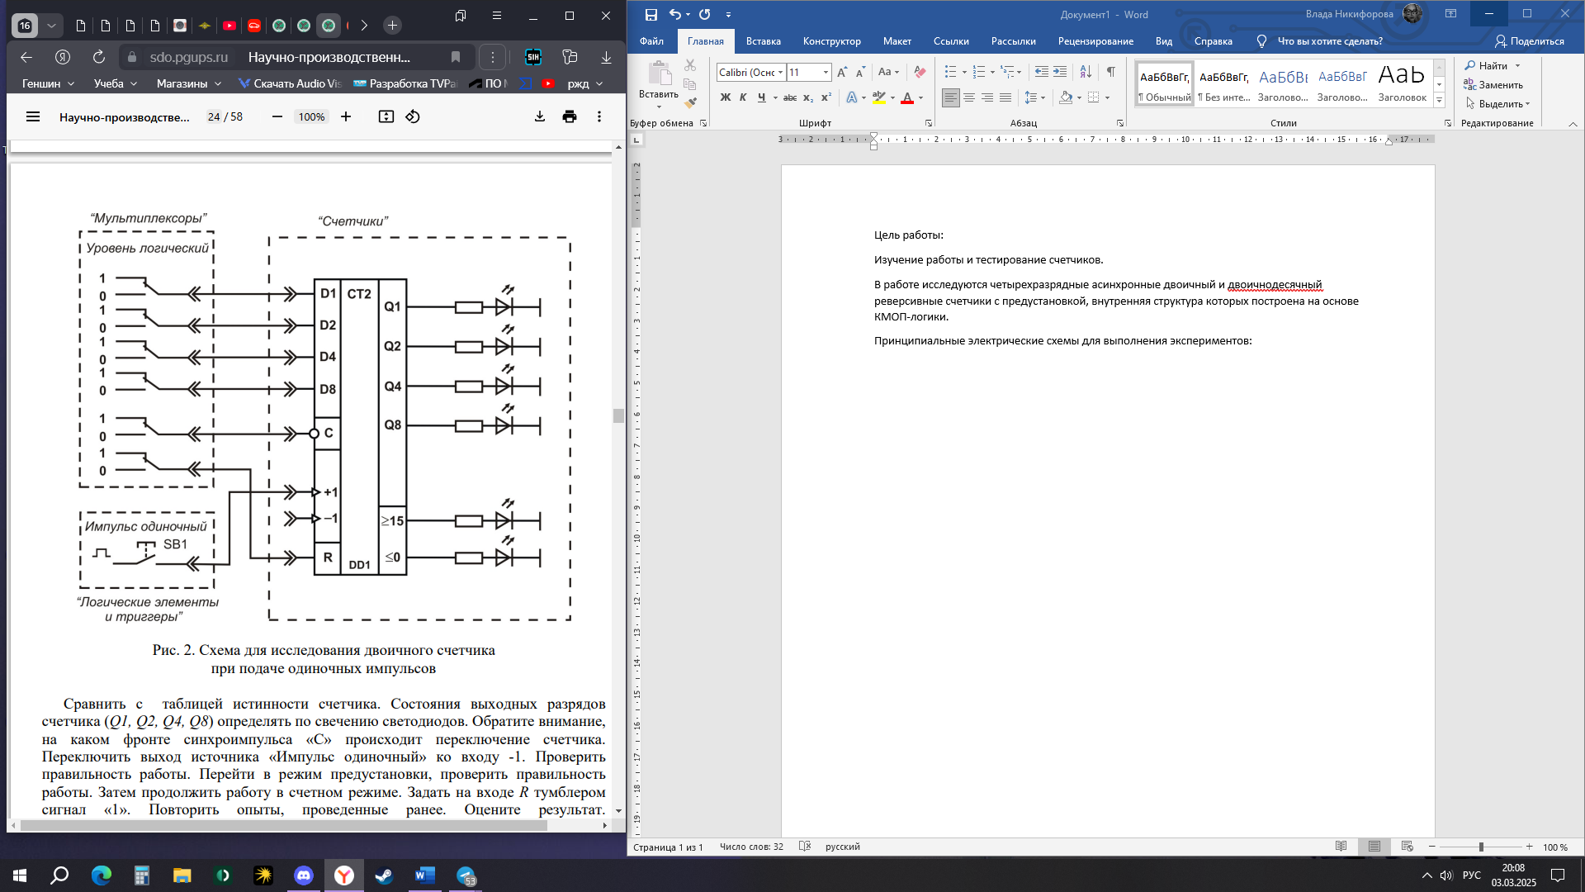Open the line spacing dropdown
Screen dimensions: 1585x892
point(1034,98)
